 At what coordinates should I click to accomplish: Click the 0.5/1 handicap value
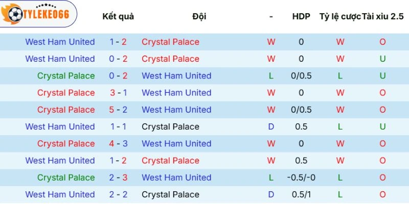pyautogui.click(x=301, y=194)
